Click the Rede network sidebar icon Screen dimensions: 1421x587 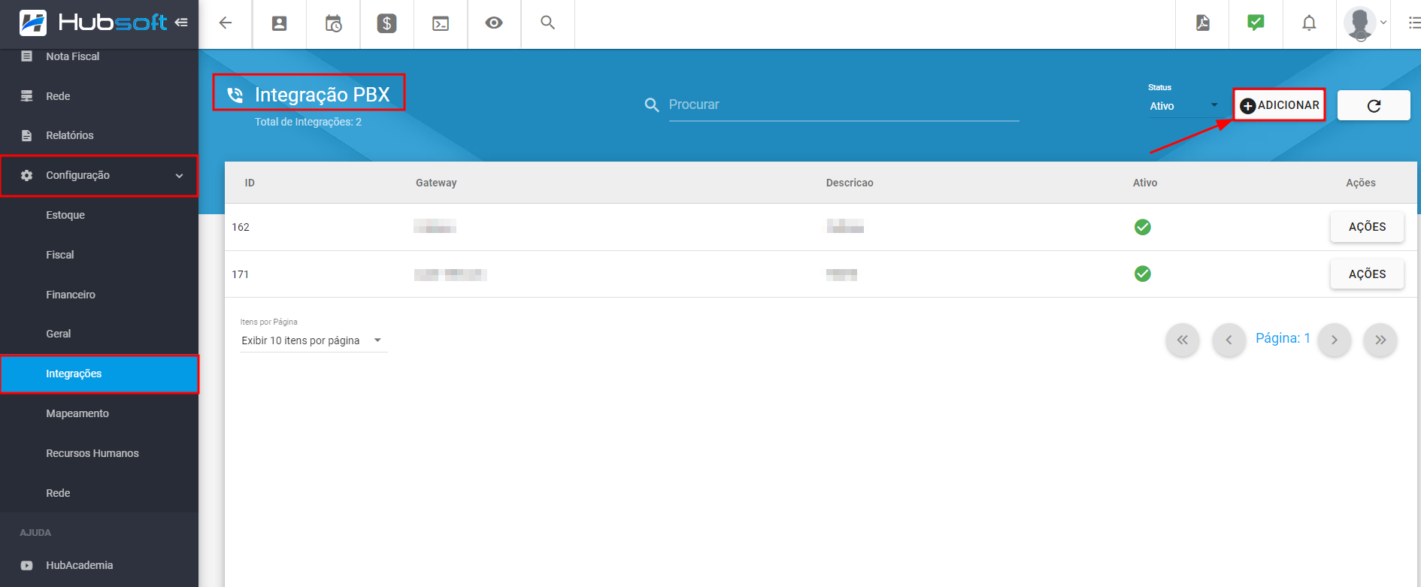click(27, 96)
